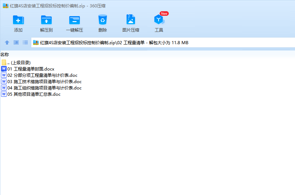Image resolution: width=295 pixels, height=195 pixels.
Task: Open the 图片压缩 image compression tool
Action: pos(131,19)
